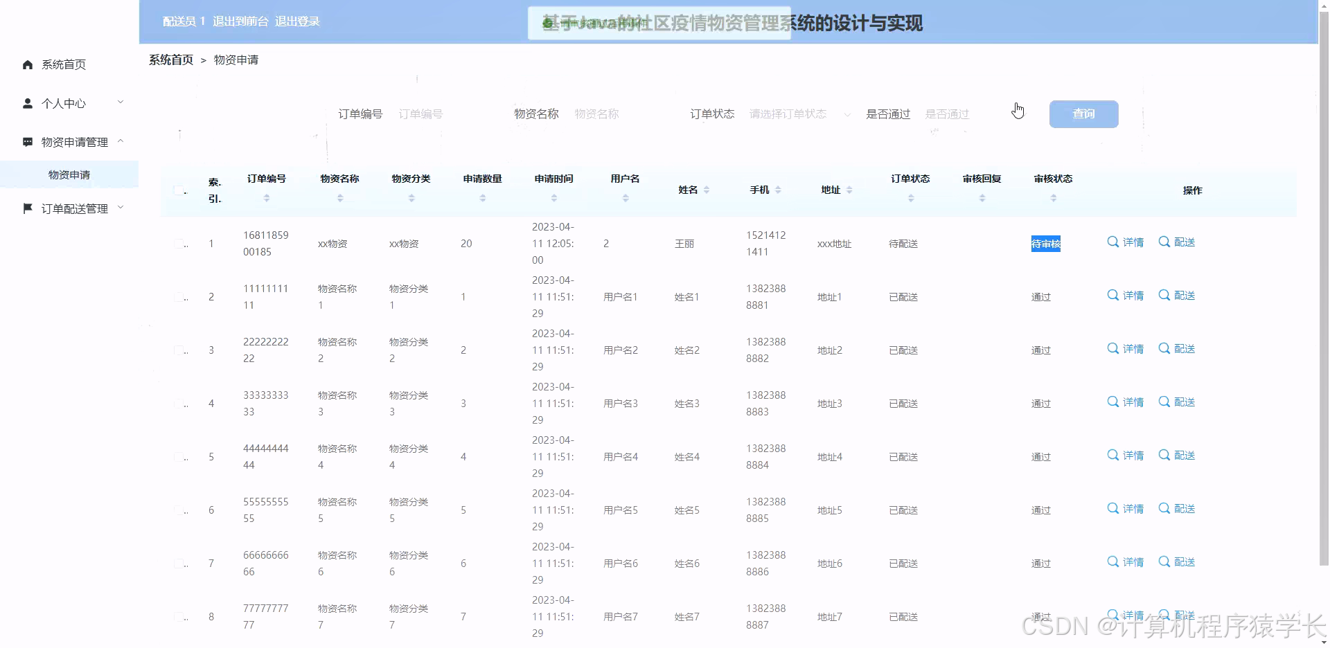
Task: Select 物资申请 in the sidebar menu
Action: tap(69, 174)
